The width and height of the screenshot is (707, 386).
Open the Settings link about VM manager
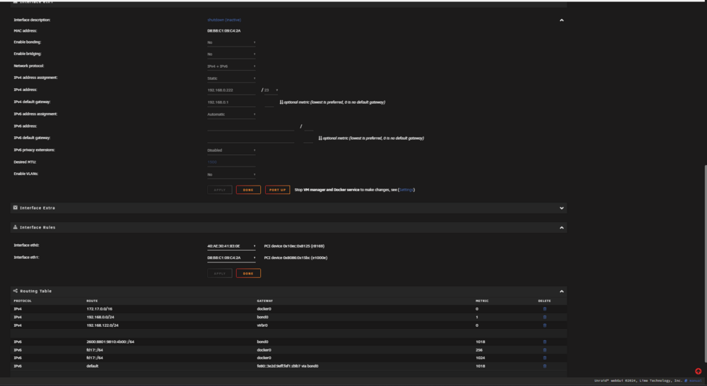406,190
